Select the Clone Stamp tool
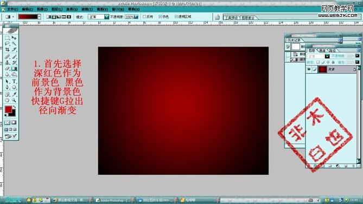Image resolution: width=363 pixels, height=204 pixels. pos(7,63)
